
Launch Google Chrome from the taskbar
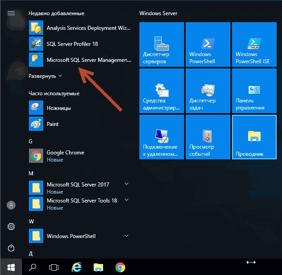[120, 267]
